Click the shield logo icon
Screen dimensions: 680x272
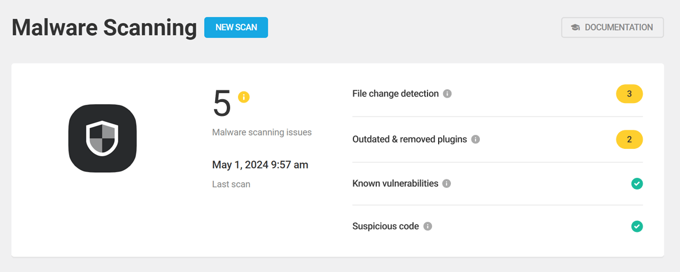(x=103, y=138)
